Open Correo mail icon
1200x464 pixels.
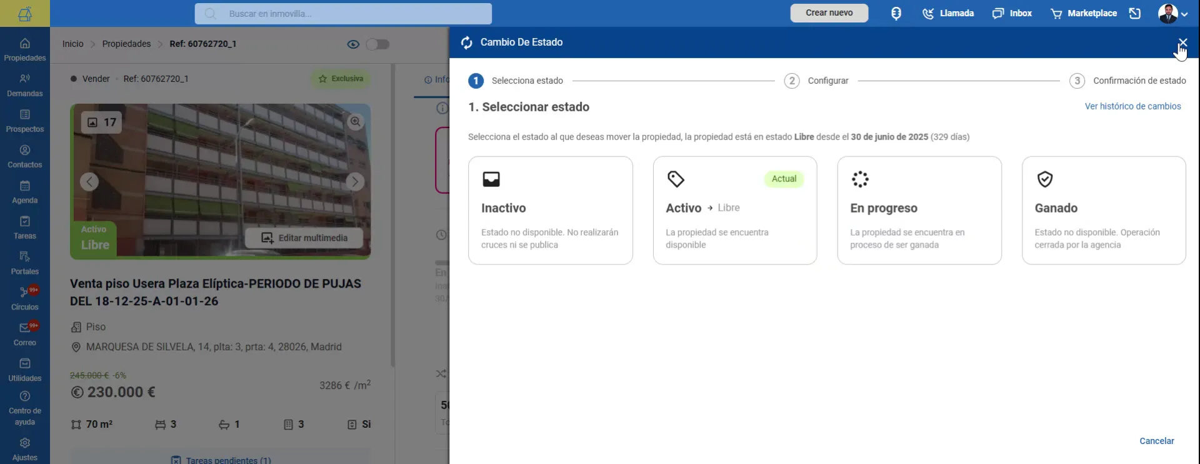pyautogui.click(x=25, y=328)
